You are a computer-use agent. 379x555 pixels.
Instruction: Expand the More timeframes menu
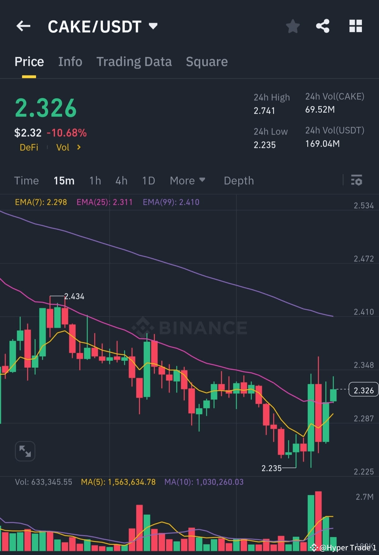188,180
